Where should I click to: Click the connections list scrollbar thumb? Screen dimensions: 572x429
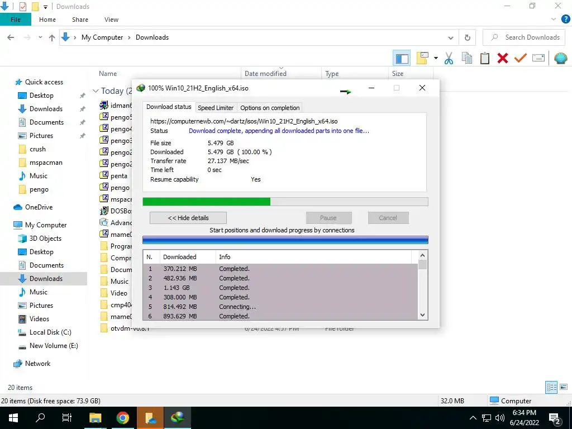[422, 264]
